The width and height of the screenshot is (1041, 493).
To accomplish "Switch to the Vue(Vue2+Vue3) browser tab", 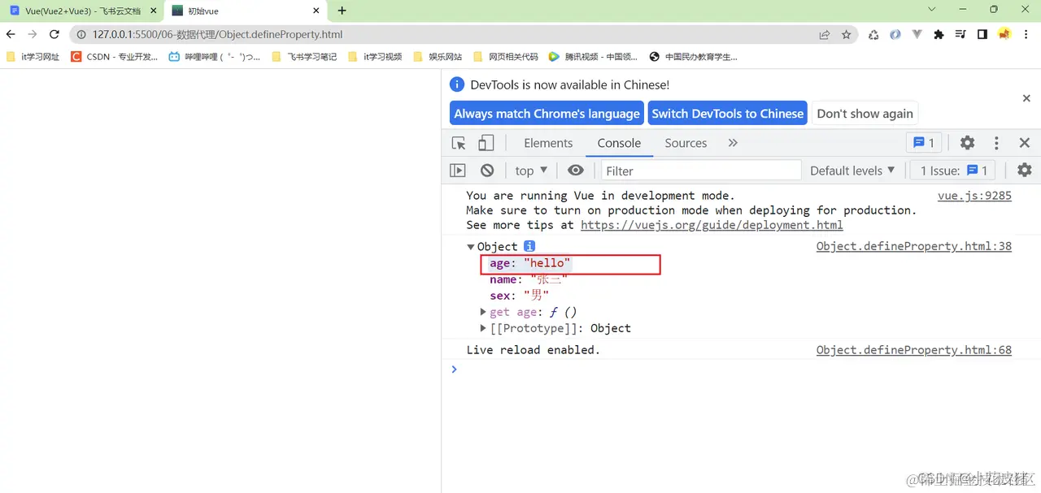I will coord(82,11).
